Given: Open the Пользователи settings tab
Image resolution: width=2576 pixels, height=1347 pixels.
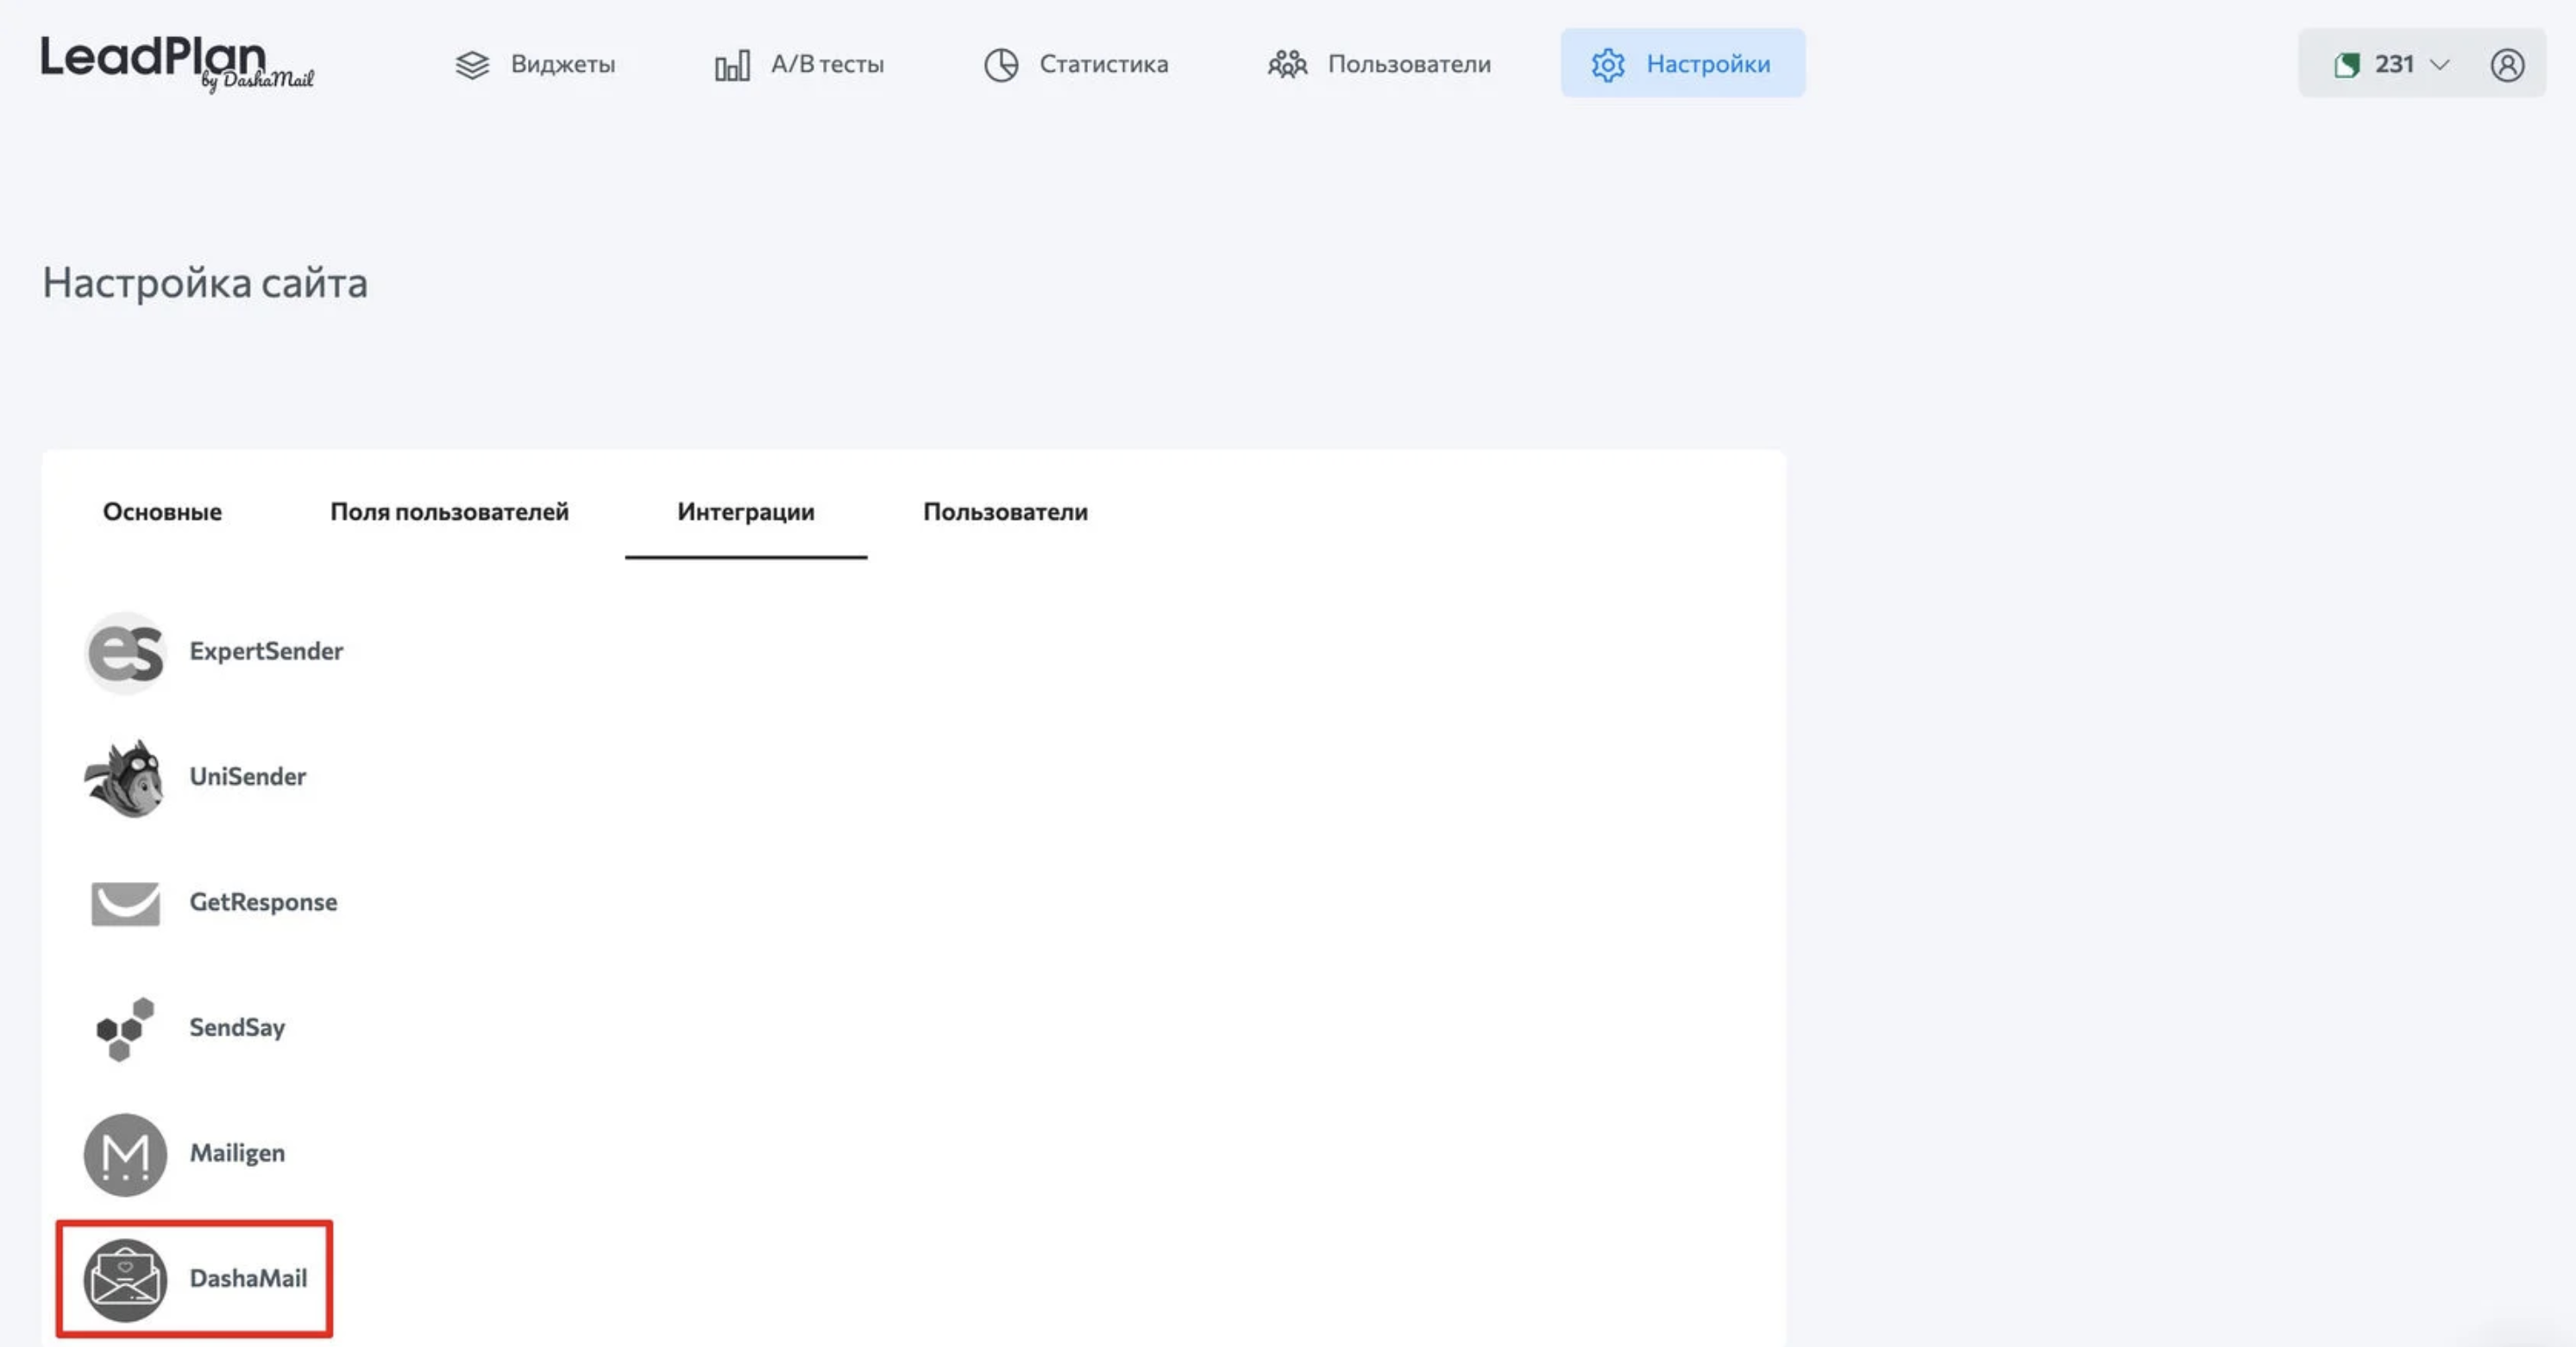Looking at the screenshot, I should click(1005, 511).
